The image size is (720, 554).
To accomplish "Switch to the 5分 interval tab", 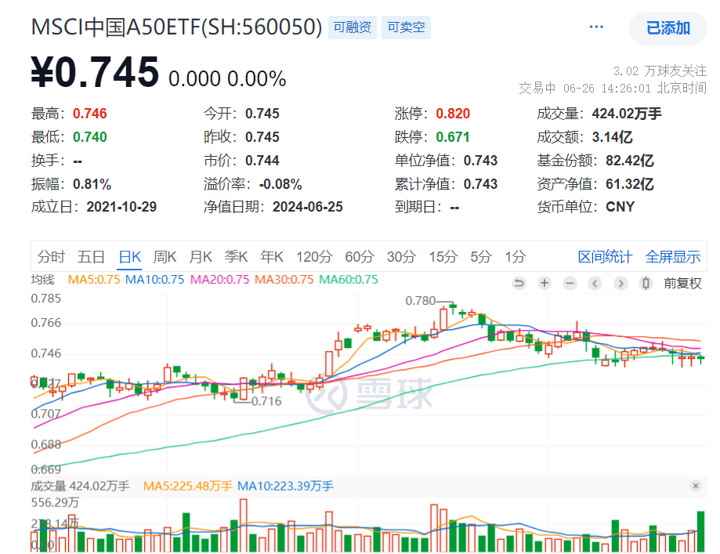I will click(481, 256).
